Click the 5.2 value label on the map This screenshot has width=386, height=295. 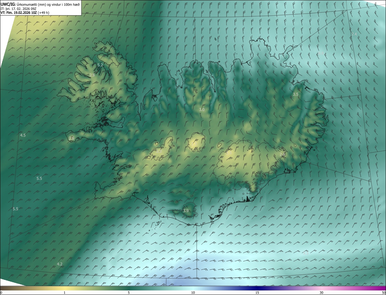click(100, 65)
